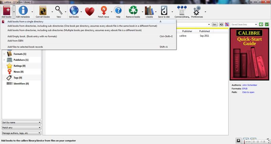Open Manage authors, tags, etc dropdown
The width and height of the screenshot is (271, 144).
coord(22,133)
